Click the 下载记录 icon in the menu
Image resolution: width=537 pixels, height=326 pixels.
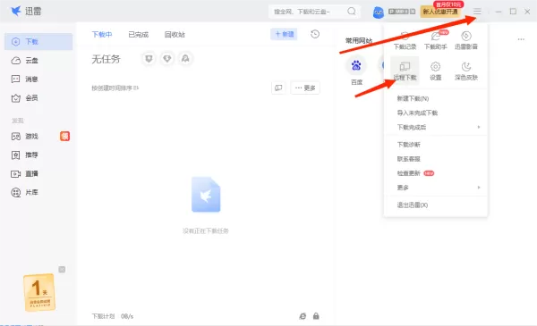[x=405, y=41]
